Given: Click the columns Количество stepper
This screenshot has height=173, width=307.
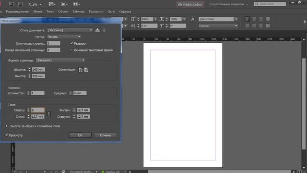Looking at the screenshot, I should 29,93.
